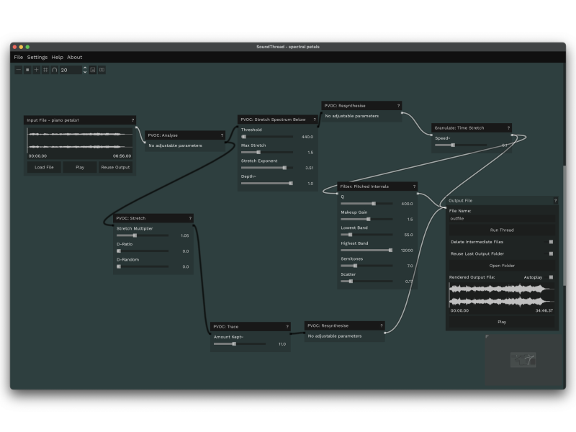Click the zoom out minus icon in toolbar
Viewport: 576px width, 432px height.
pos(19,70)
